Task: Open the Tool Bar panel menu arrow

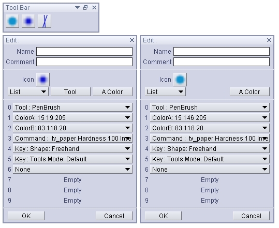Action: 77,7
